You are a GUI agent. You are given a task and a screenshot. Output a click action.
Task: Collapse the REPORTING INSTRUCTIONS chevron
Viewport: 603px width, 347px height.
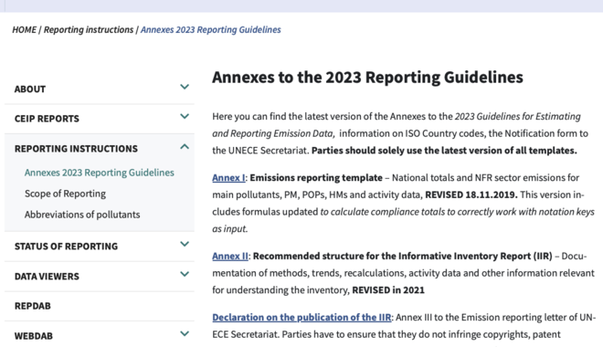click(185, 146)
